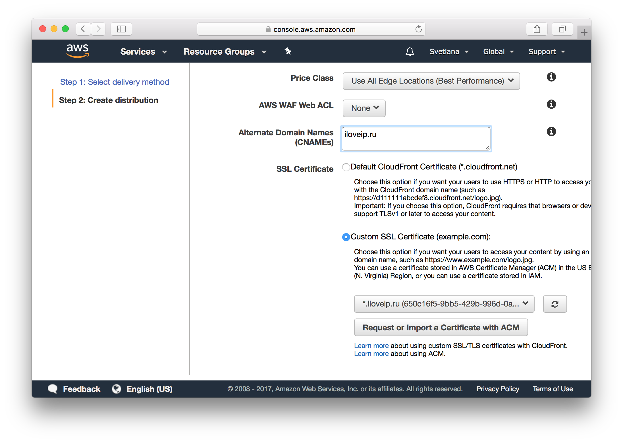
Task: Select the Default CloudFront Certificate option
Action: (x=346, y=167)
